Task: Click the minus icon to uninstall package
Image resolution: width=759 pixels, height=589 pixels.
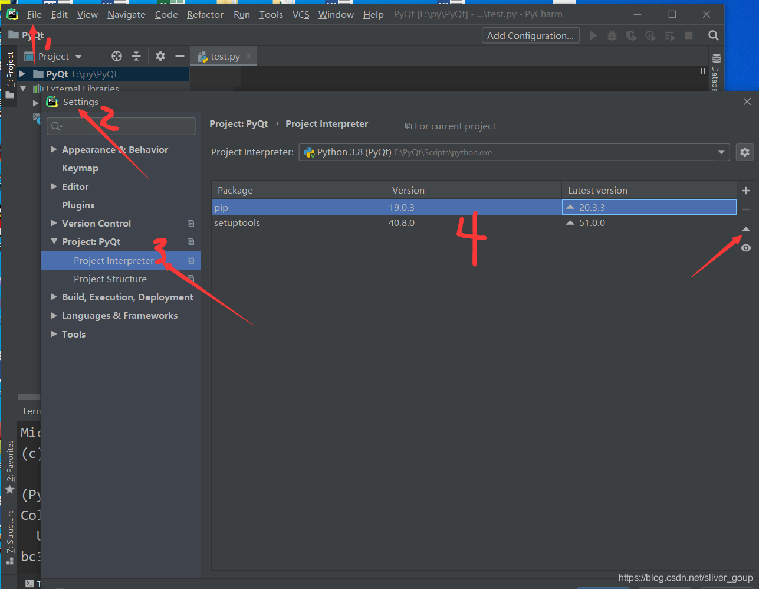Action: [x=746, y=210]
